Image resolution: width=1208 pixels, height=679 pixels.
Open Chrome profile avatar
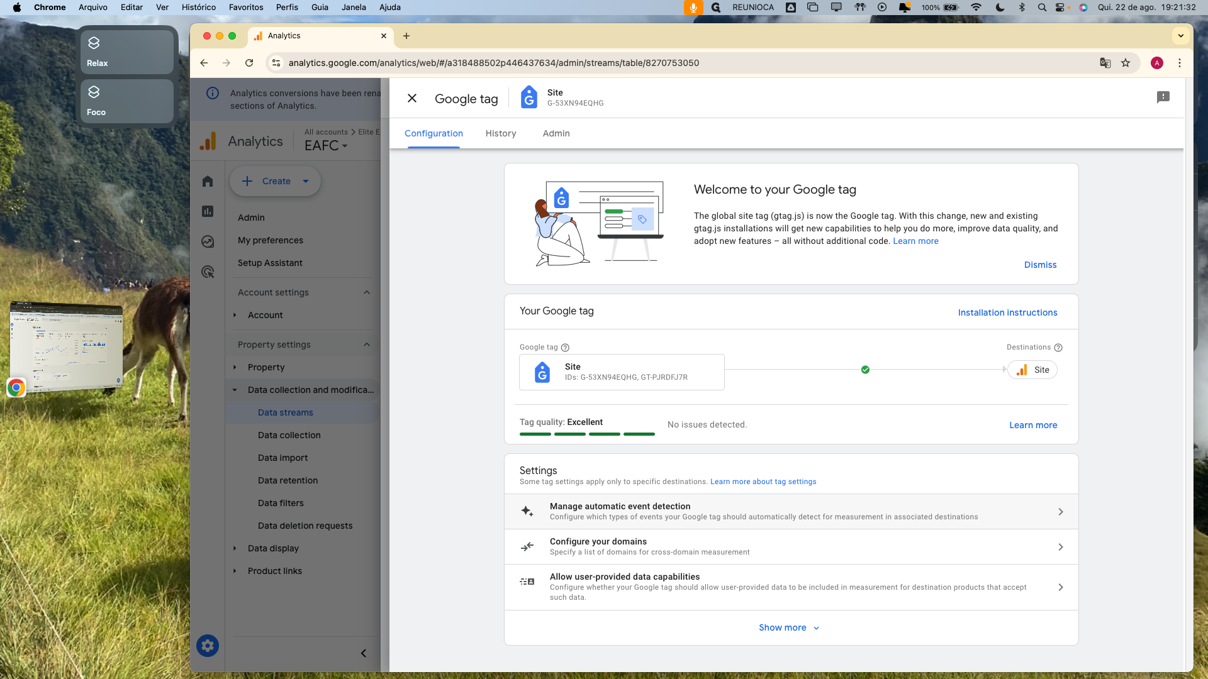point(1156,63)
